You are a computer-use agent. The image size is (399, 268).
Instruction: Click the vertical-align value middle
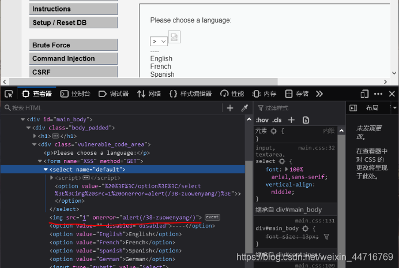[283, 192]
